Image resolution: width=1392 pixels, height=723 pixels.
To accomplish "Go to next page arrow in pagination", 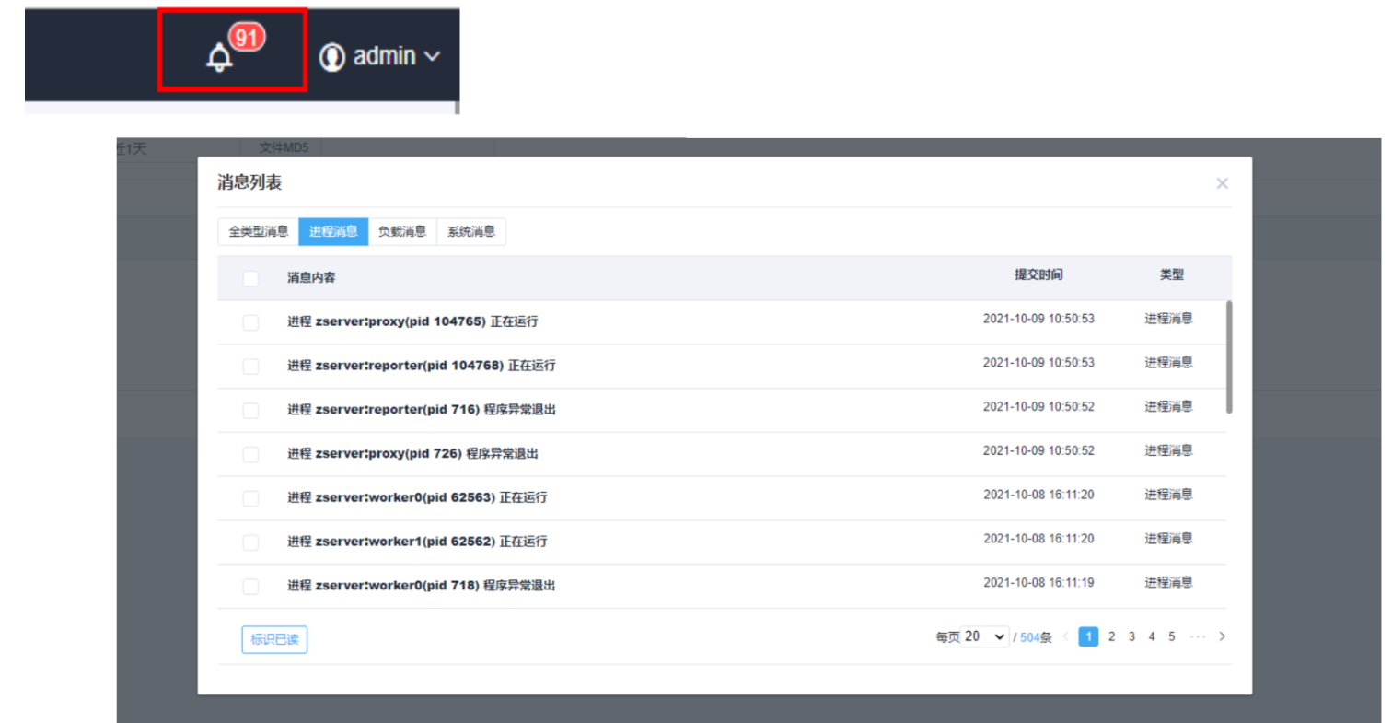I will tap(1222, 636).
